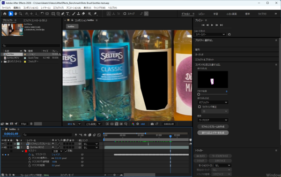Viewport: 281px width, 177px height.
Task: Click the snapshot camera icon
Action: point(152,124)
